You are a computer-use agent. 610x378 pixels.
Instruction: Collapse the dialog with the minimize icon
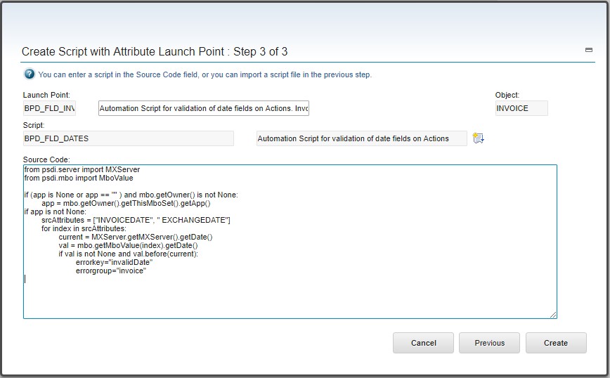[589, 50]
